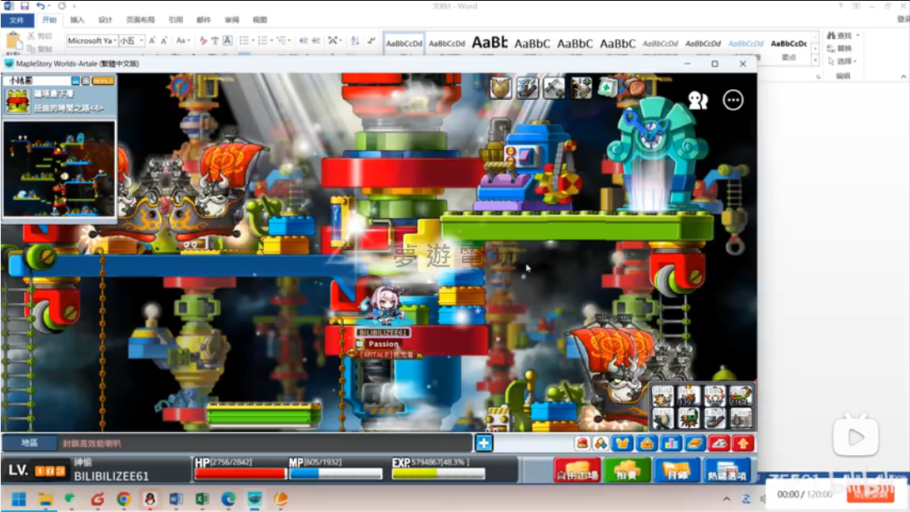
Task: Switch to the 插入 ribbon tab
Action: click(x=77, y=20)
